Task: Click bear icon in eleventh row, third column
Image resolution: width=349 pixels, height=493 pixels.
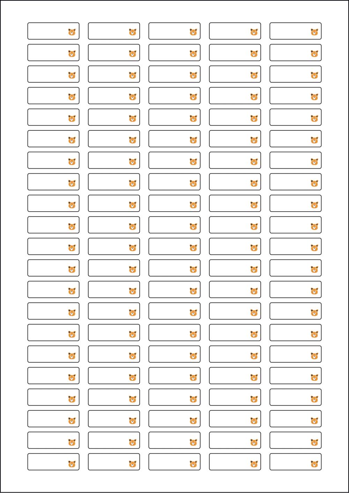Action: [x=193, y=248]
